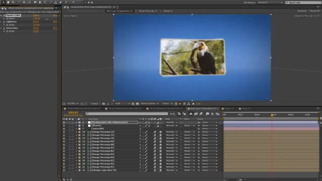322x181 pixels.
Task: Collapse the Master Color effect group
Action: tap(1, 16)
